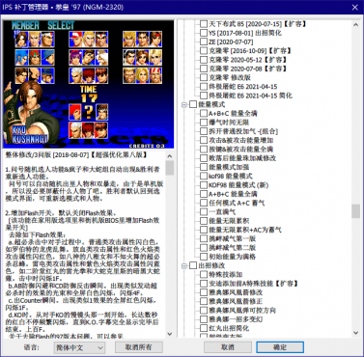The image size is (364, 357).
Task: Tick the 天下布武 85 [2020-07-15] patch checkbox
Action: (x=204, y=24)
